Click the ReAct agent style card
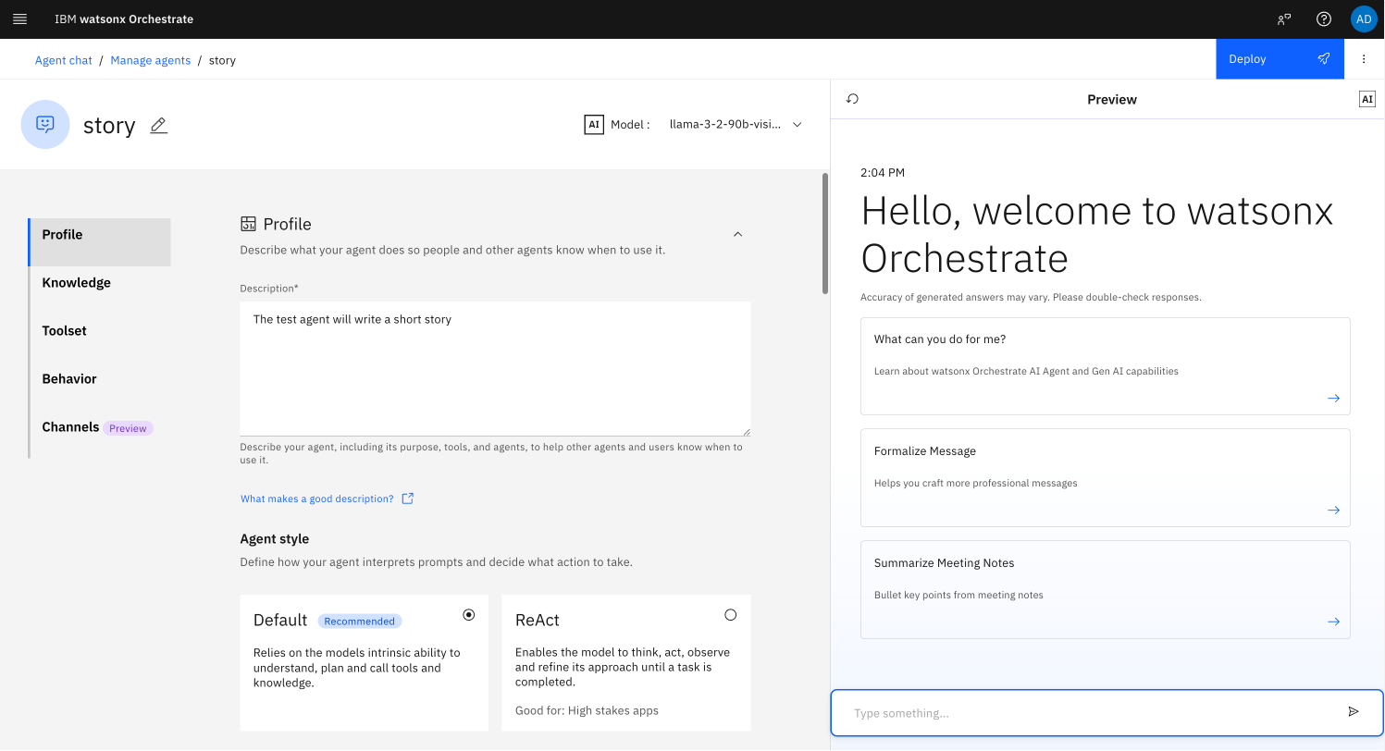The height and width of the screenshot is (751, 1385). pyautogui.click(x=626, y=663)
